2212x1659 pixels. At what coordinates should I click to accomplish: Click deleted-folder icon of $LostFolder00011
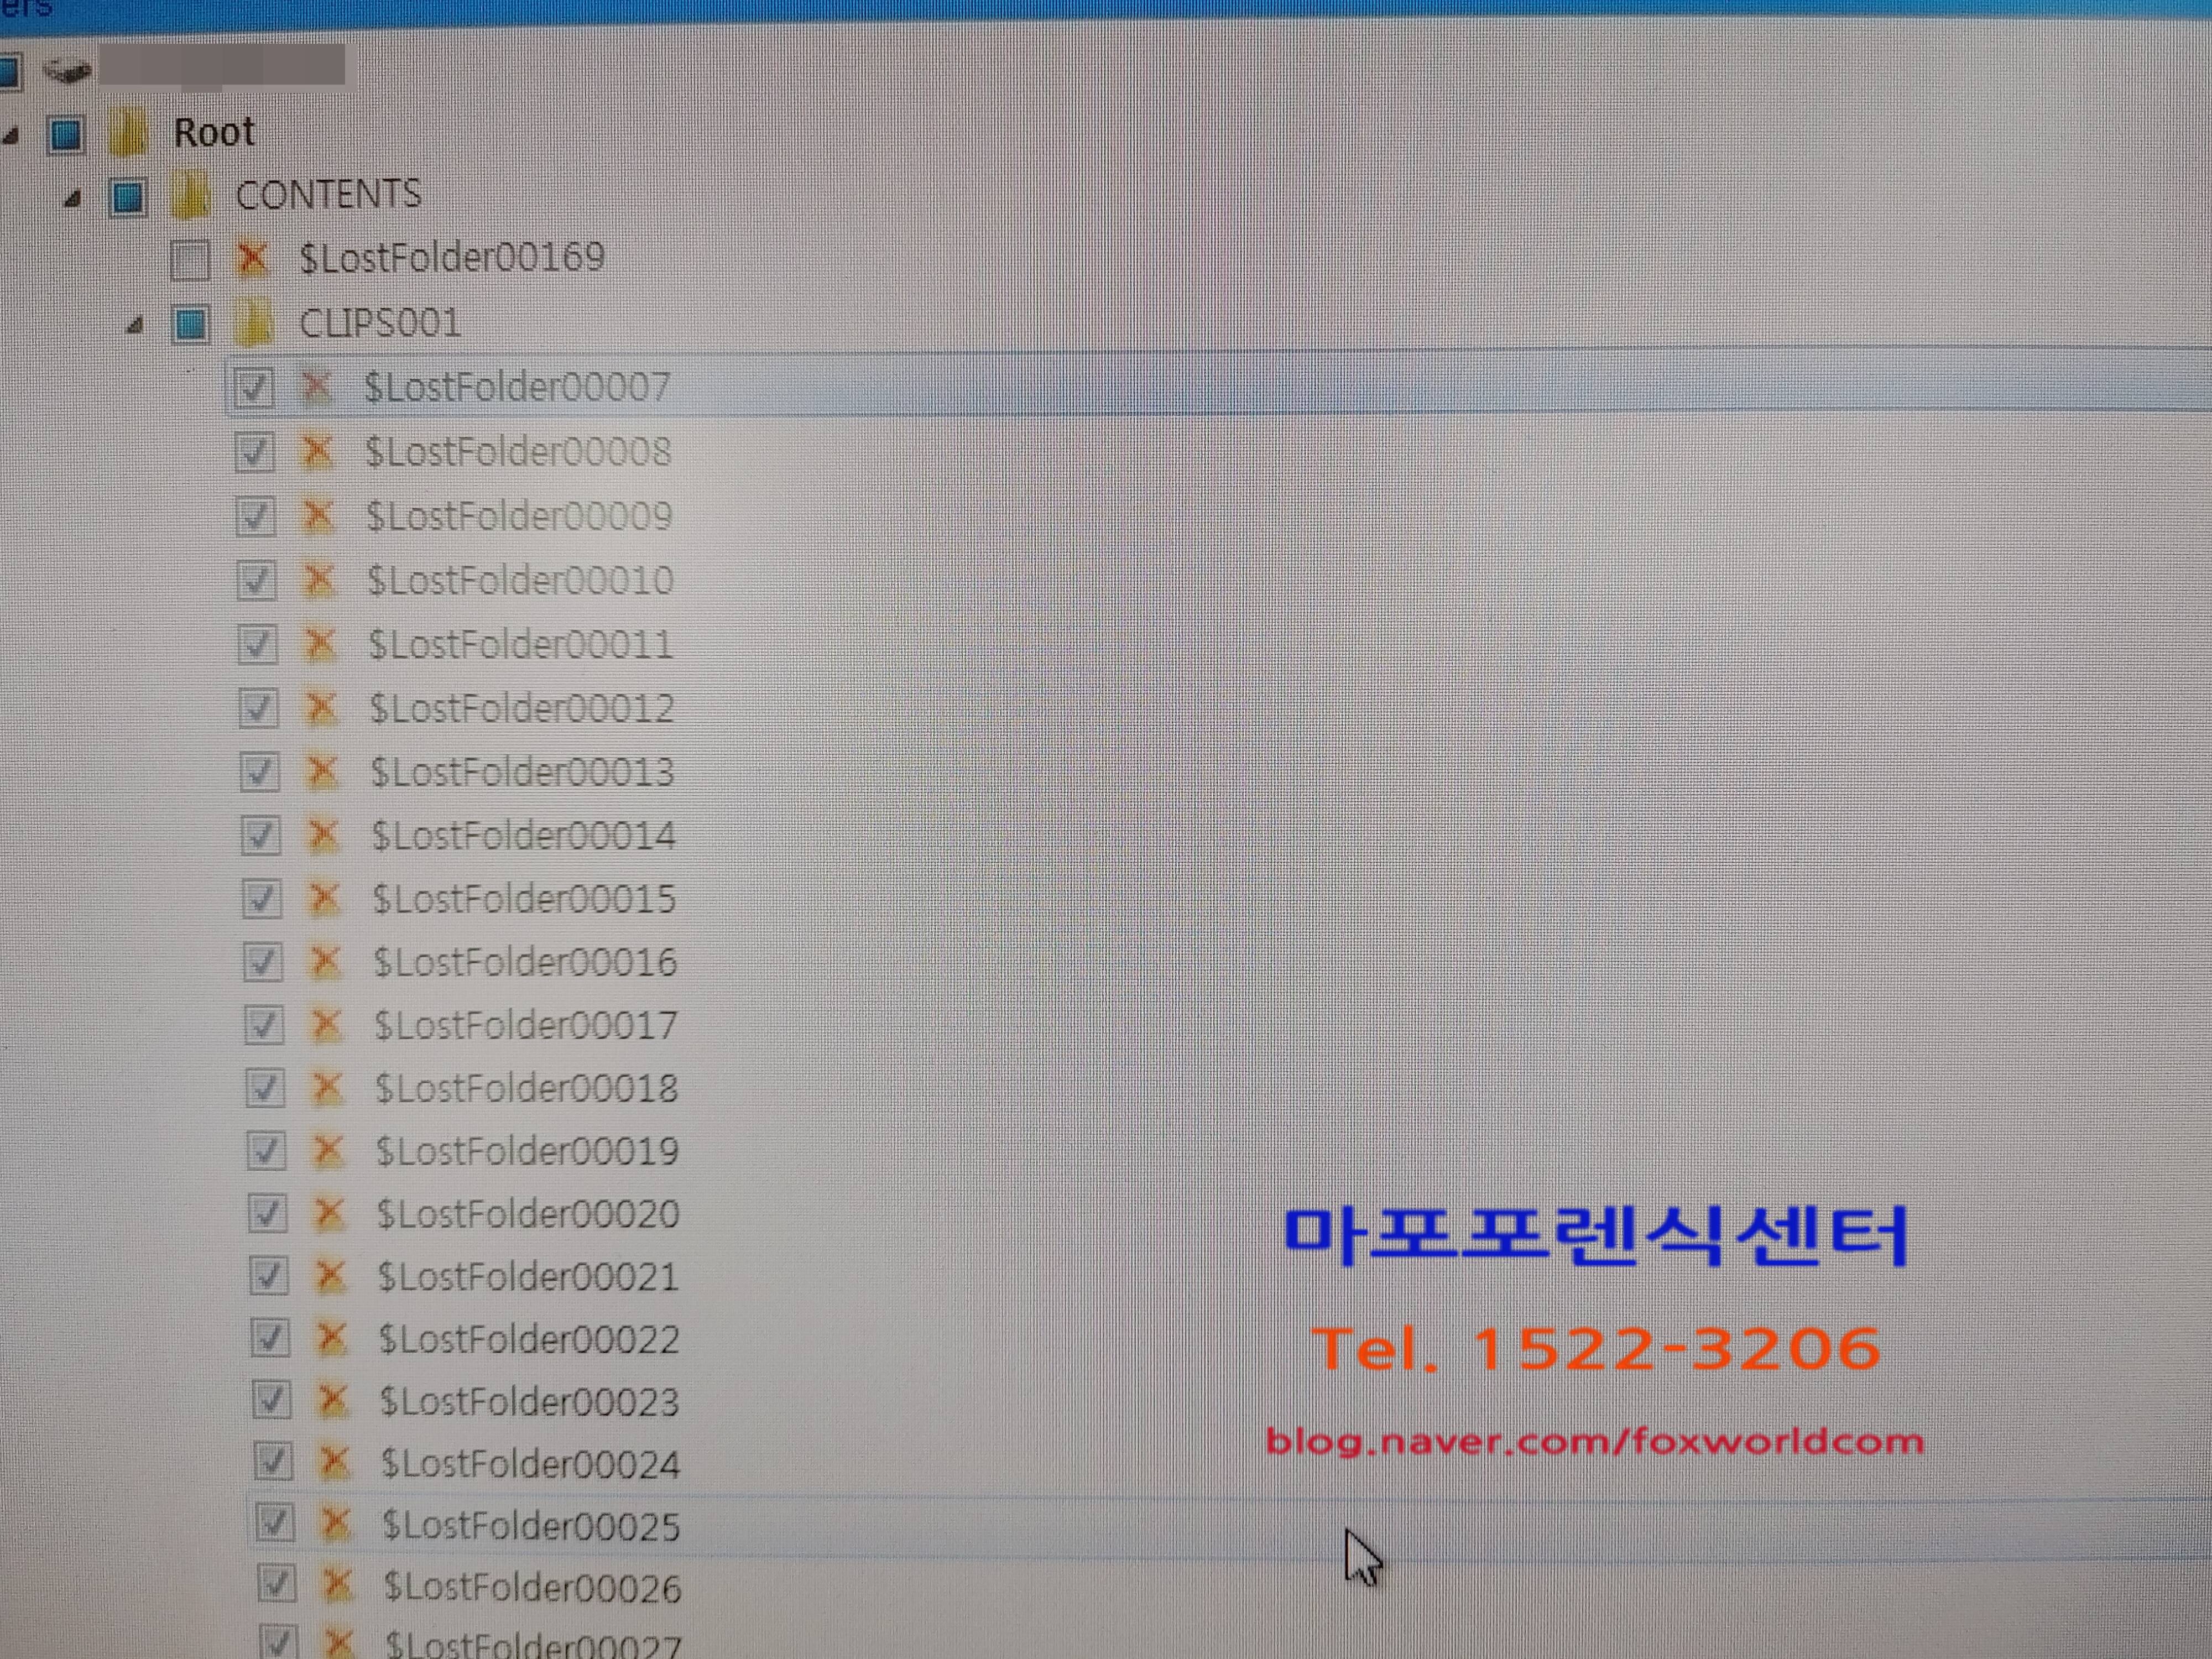point(320,645)
